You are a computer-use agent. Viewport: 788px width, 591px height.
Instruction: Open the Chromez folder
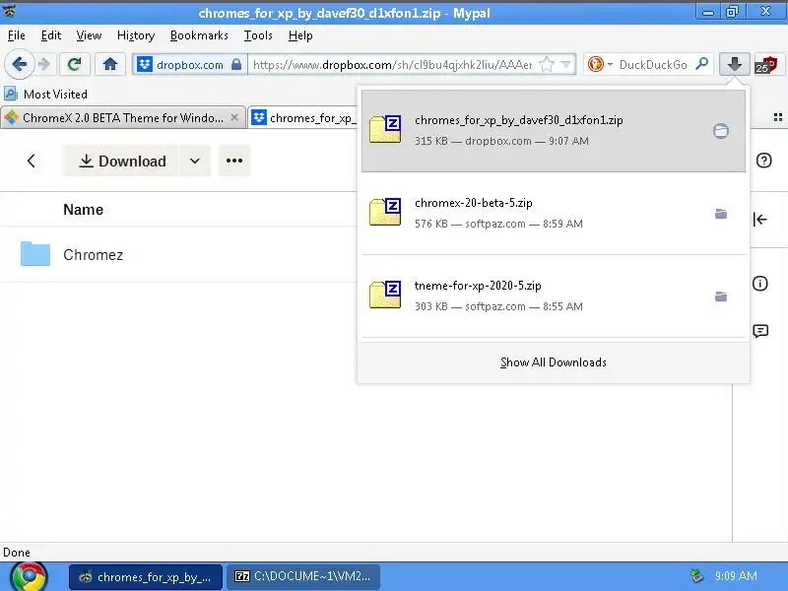(x=93, y=255)
